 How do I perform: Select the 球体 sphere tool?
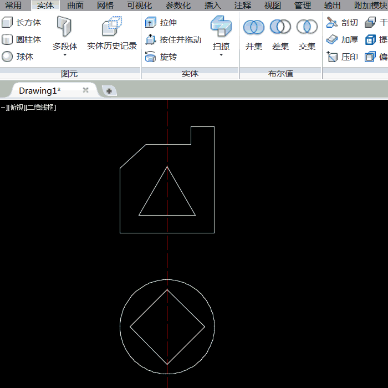[x=17, y=57]
